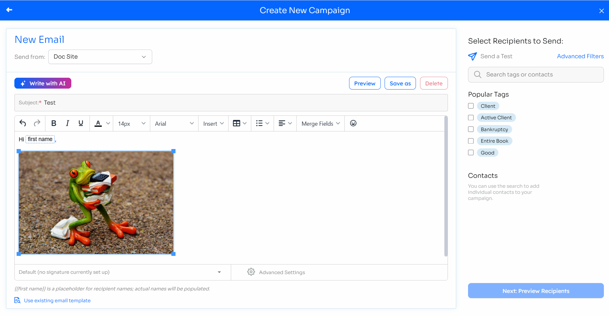Open the Send from Doc Site dropdown
This screenshot has height=316, width=609.
(100, 57)
